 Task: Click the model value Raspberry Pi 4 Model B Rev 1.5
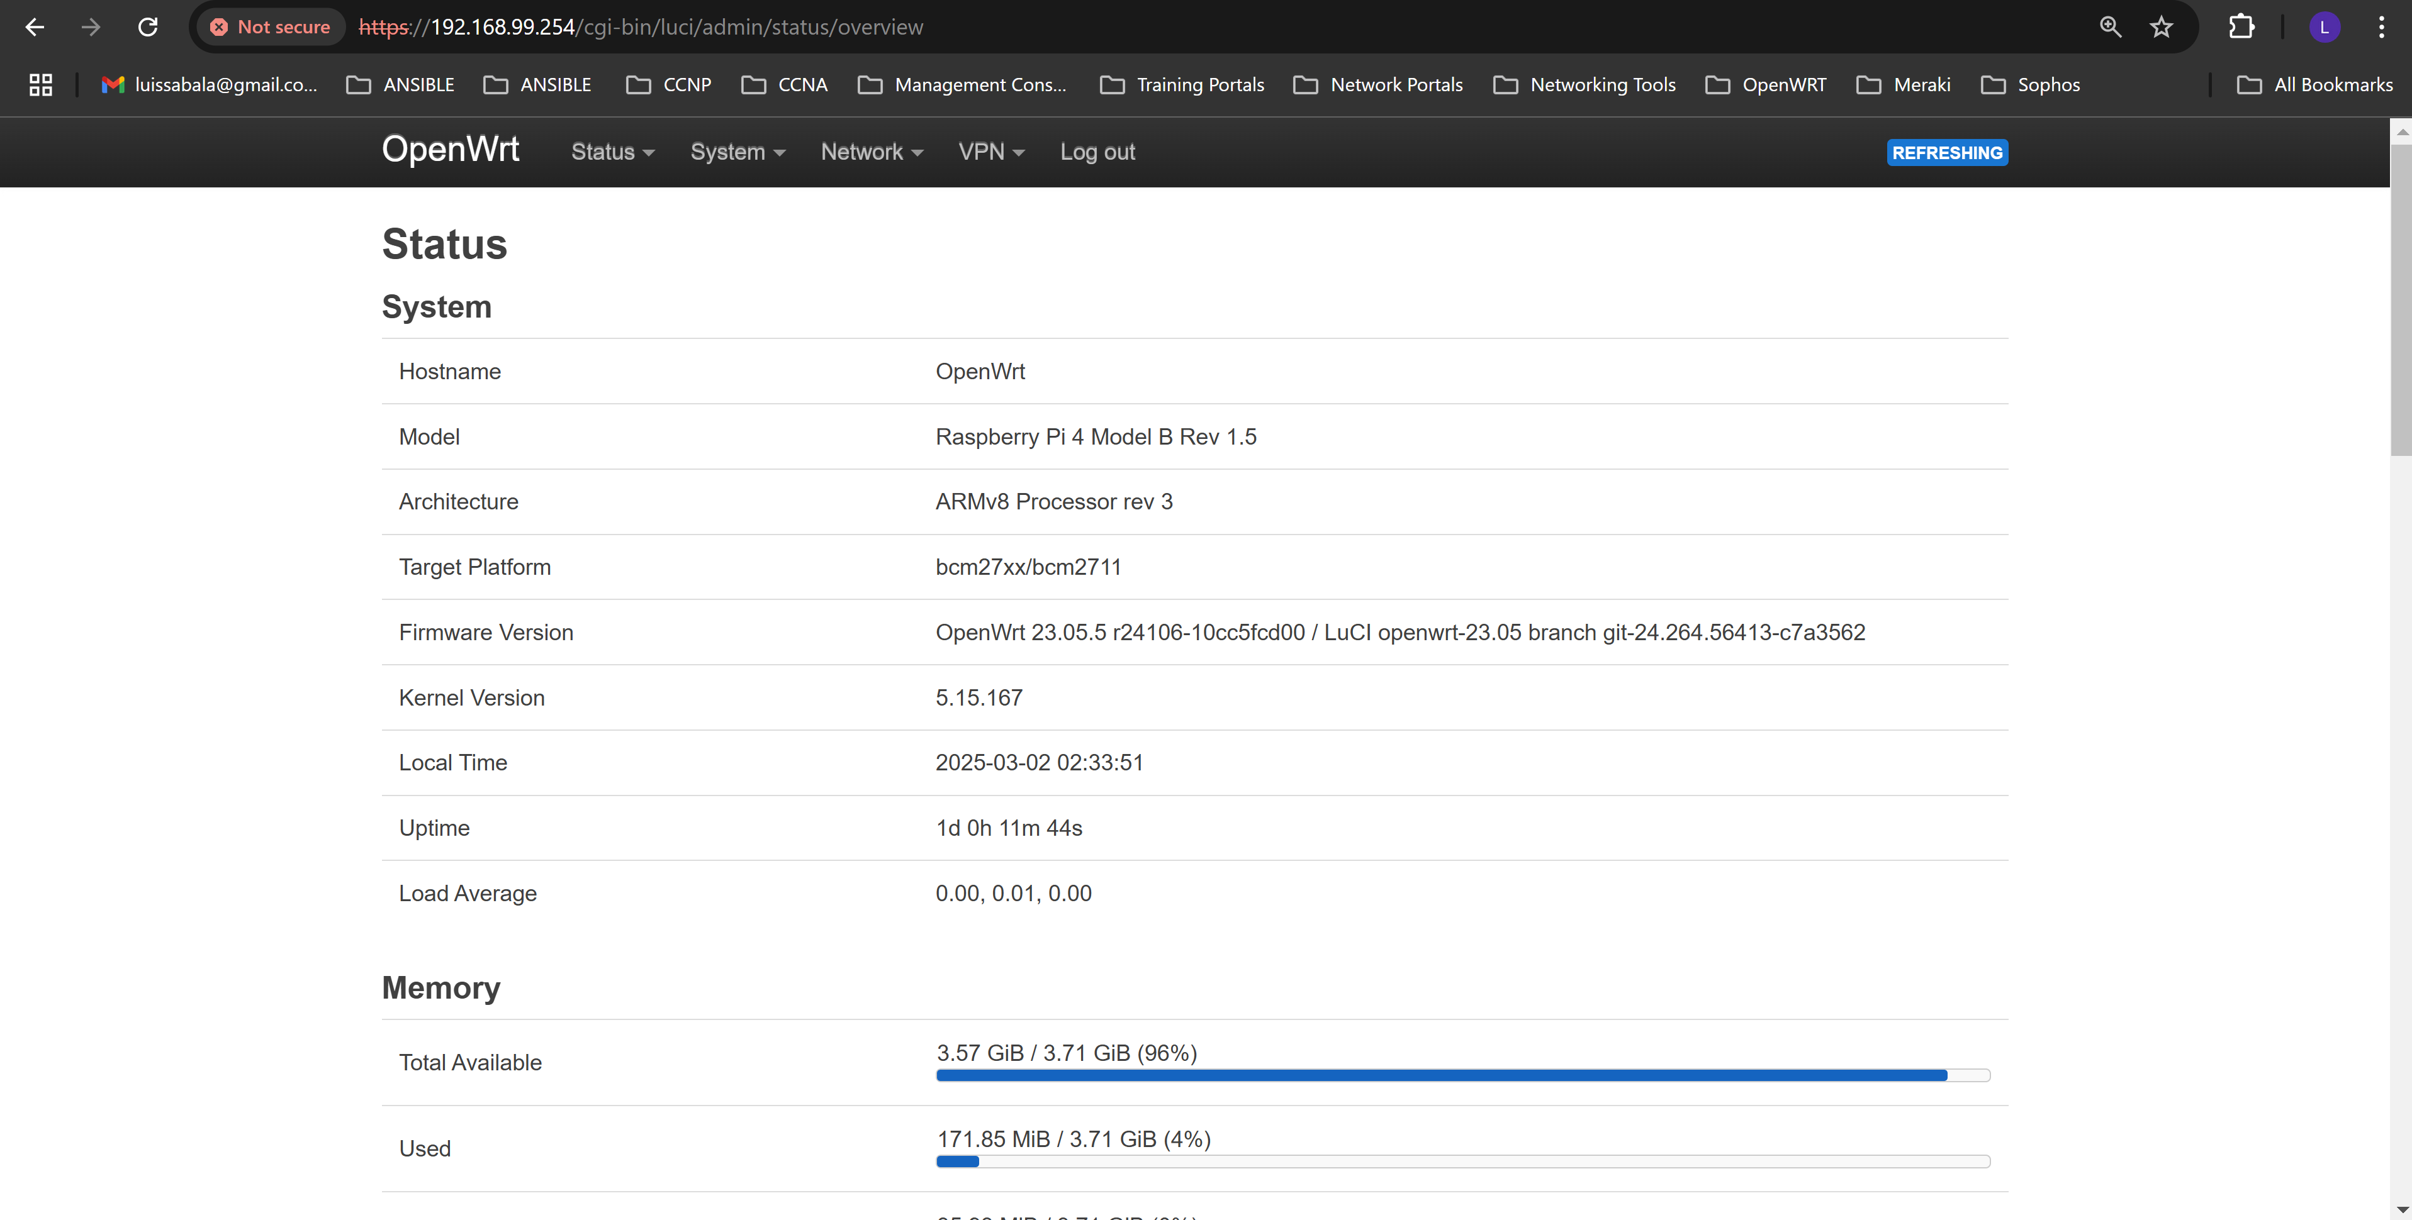(x=1096, y=437)
